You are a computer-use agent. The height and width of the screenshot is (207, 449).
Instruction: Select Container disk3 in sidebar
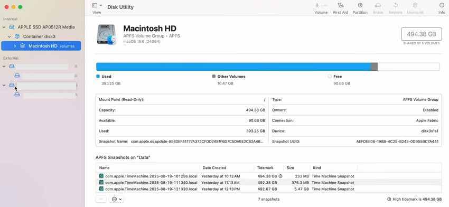point(39,36)
